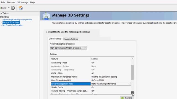The image size is (177, 99).
Task: Click the Shader Cache 'On' value
Action: pyautogui.click(x=93, y=87)
